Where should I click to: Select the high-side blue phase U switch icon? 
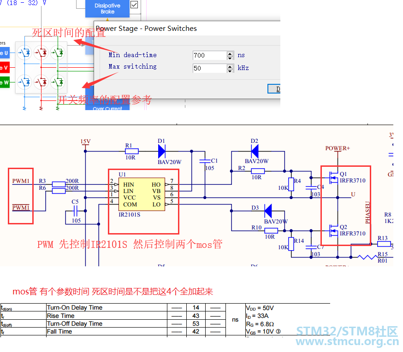point(24,53)
